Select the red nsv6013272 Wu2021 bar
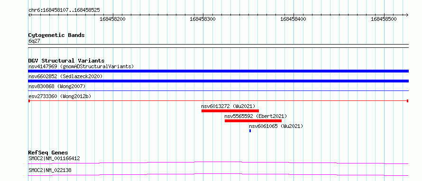The width and height of the screenshot is (422, 181). click(x=230, y=111)
